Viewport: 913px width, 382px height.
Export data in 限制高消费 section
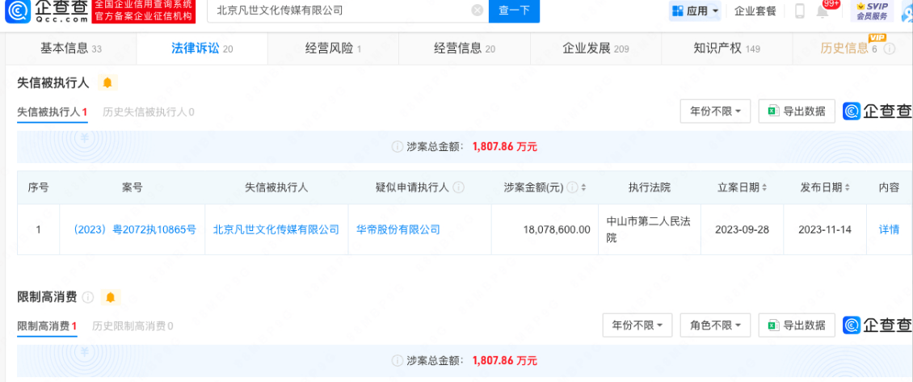click(797, 325)
